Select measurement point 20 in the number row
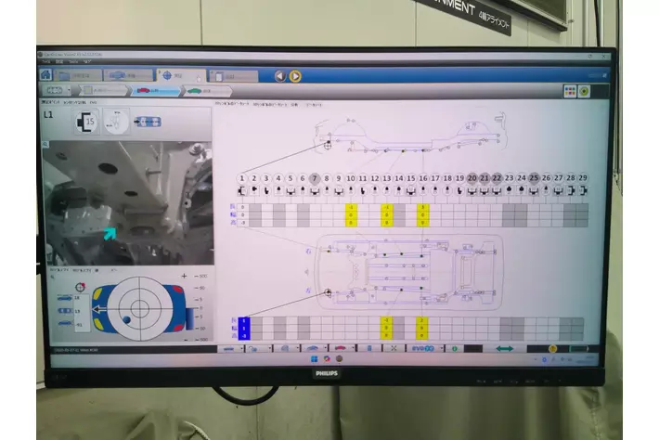Viewport: 659px width, 440px height. tap(472, 177)
